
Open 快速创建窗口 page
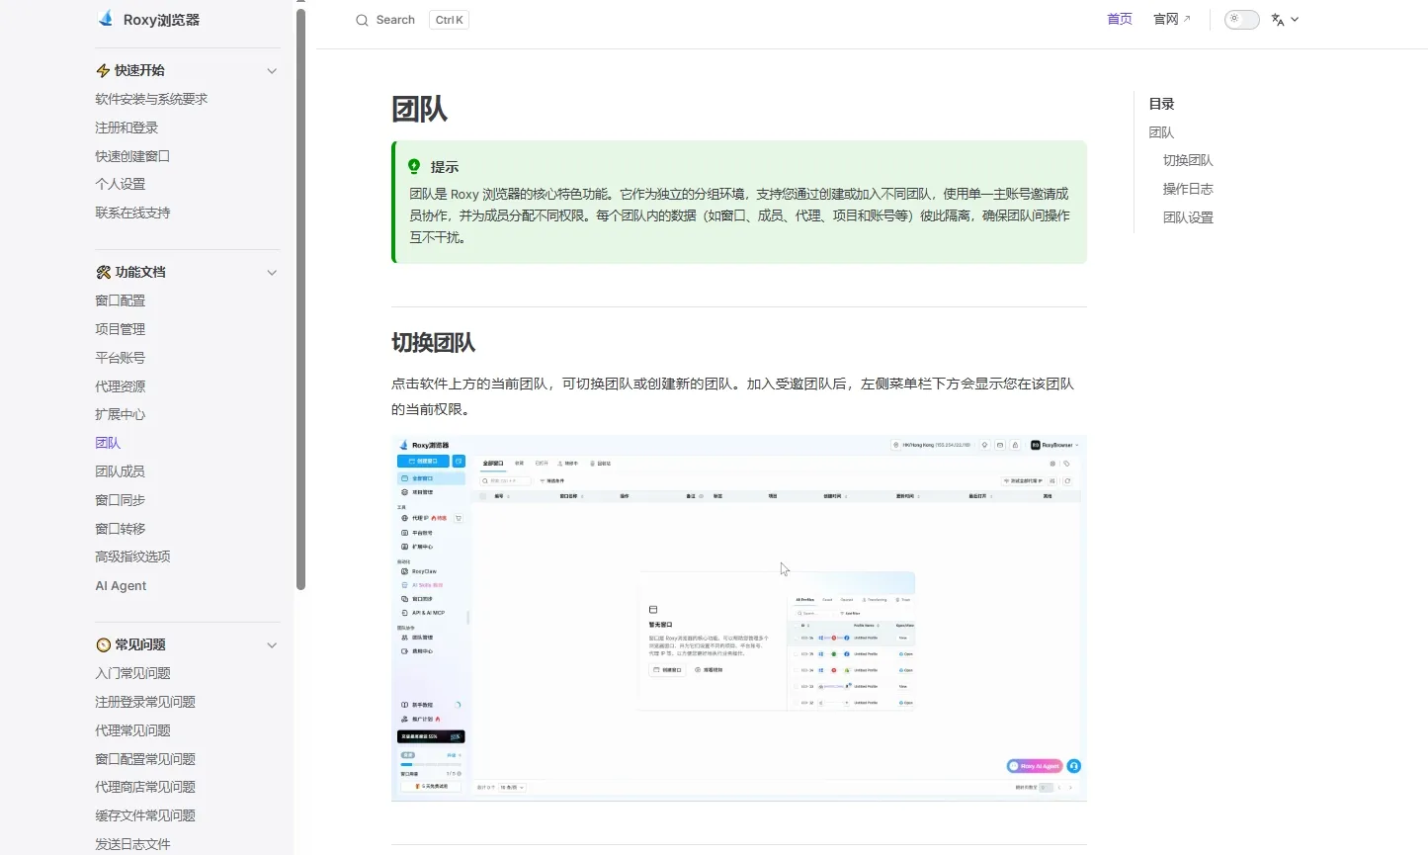[x=132, y=156]
